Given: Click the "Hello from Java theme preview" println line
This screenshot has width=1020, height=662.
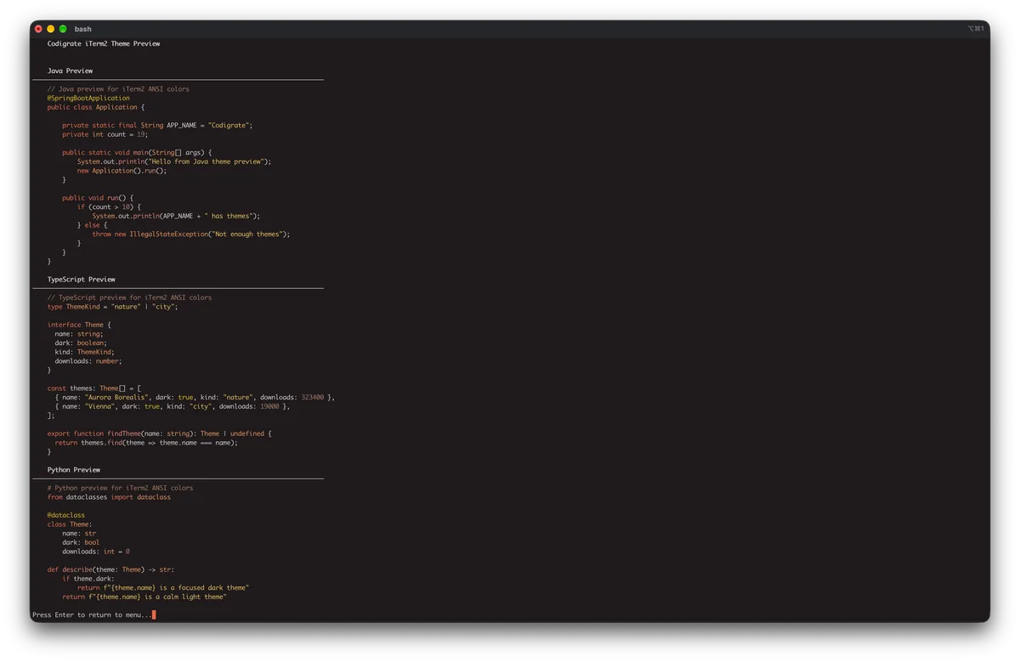Looking at the screenshot, I should [174, 161].
